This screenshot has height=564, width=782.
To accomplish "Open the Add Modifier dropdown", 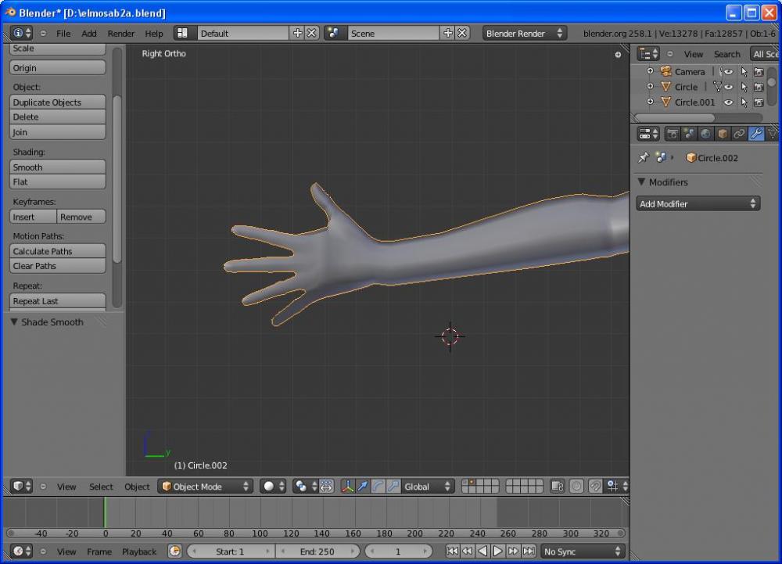I will (698, 203).
